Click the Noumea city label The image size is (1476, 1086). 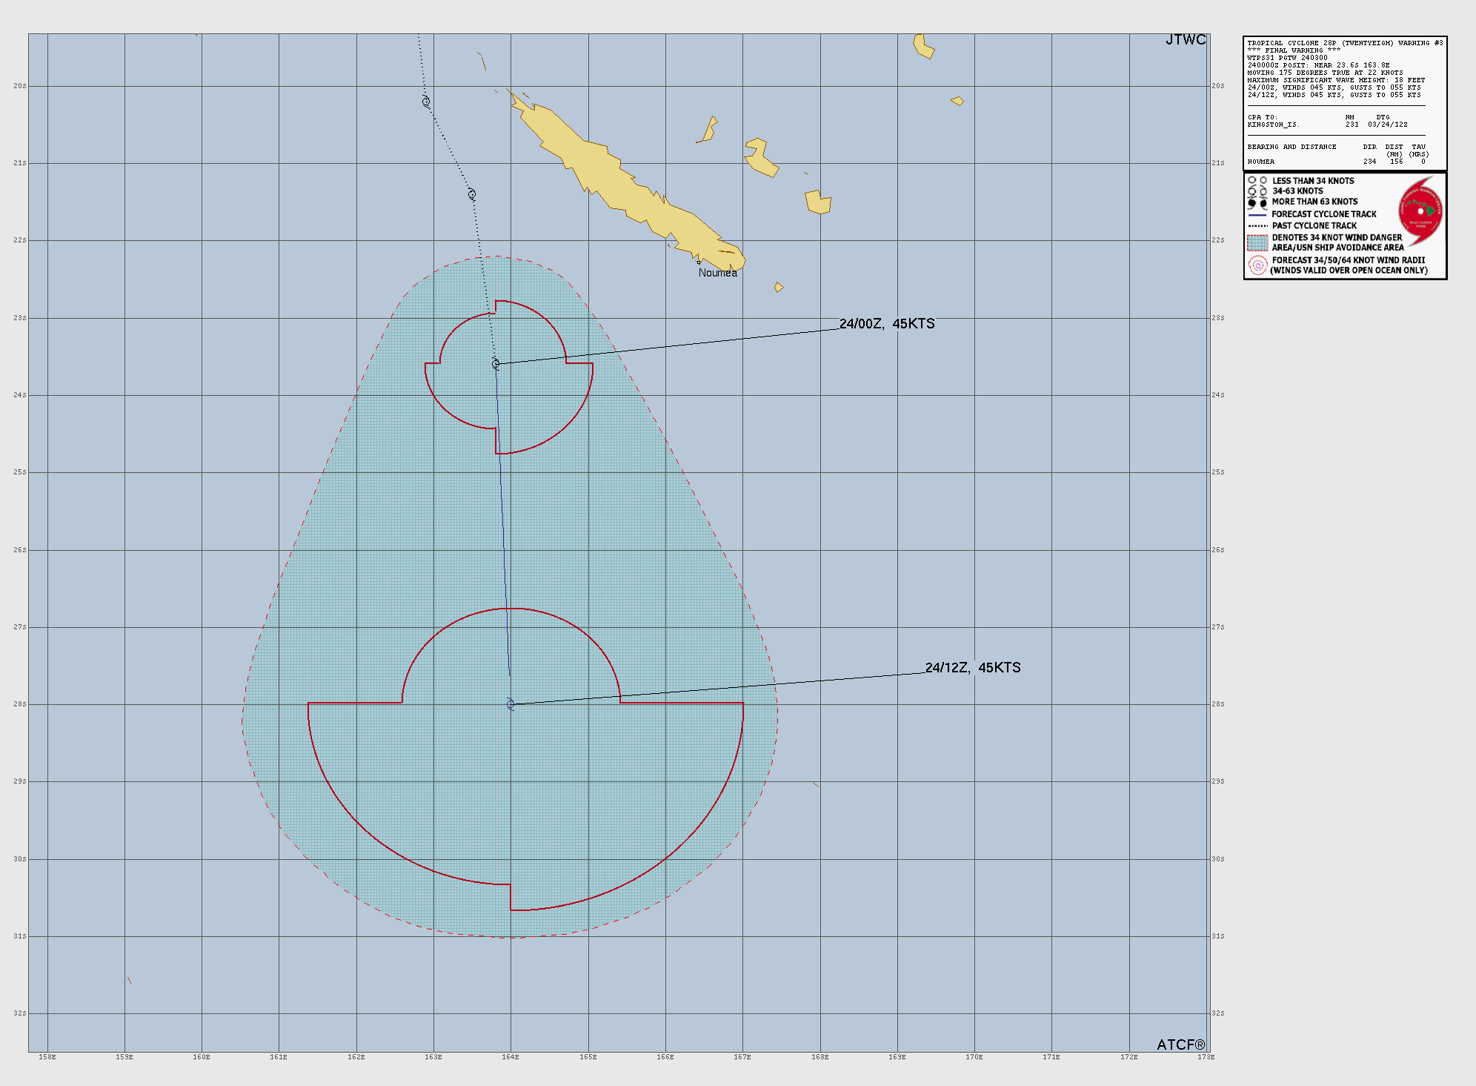point(717,273)
